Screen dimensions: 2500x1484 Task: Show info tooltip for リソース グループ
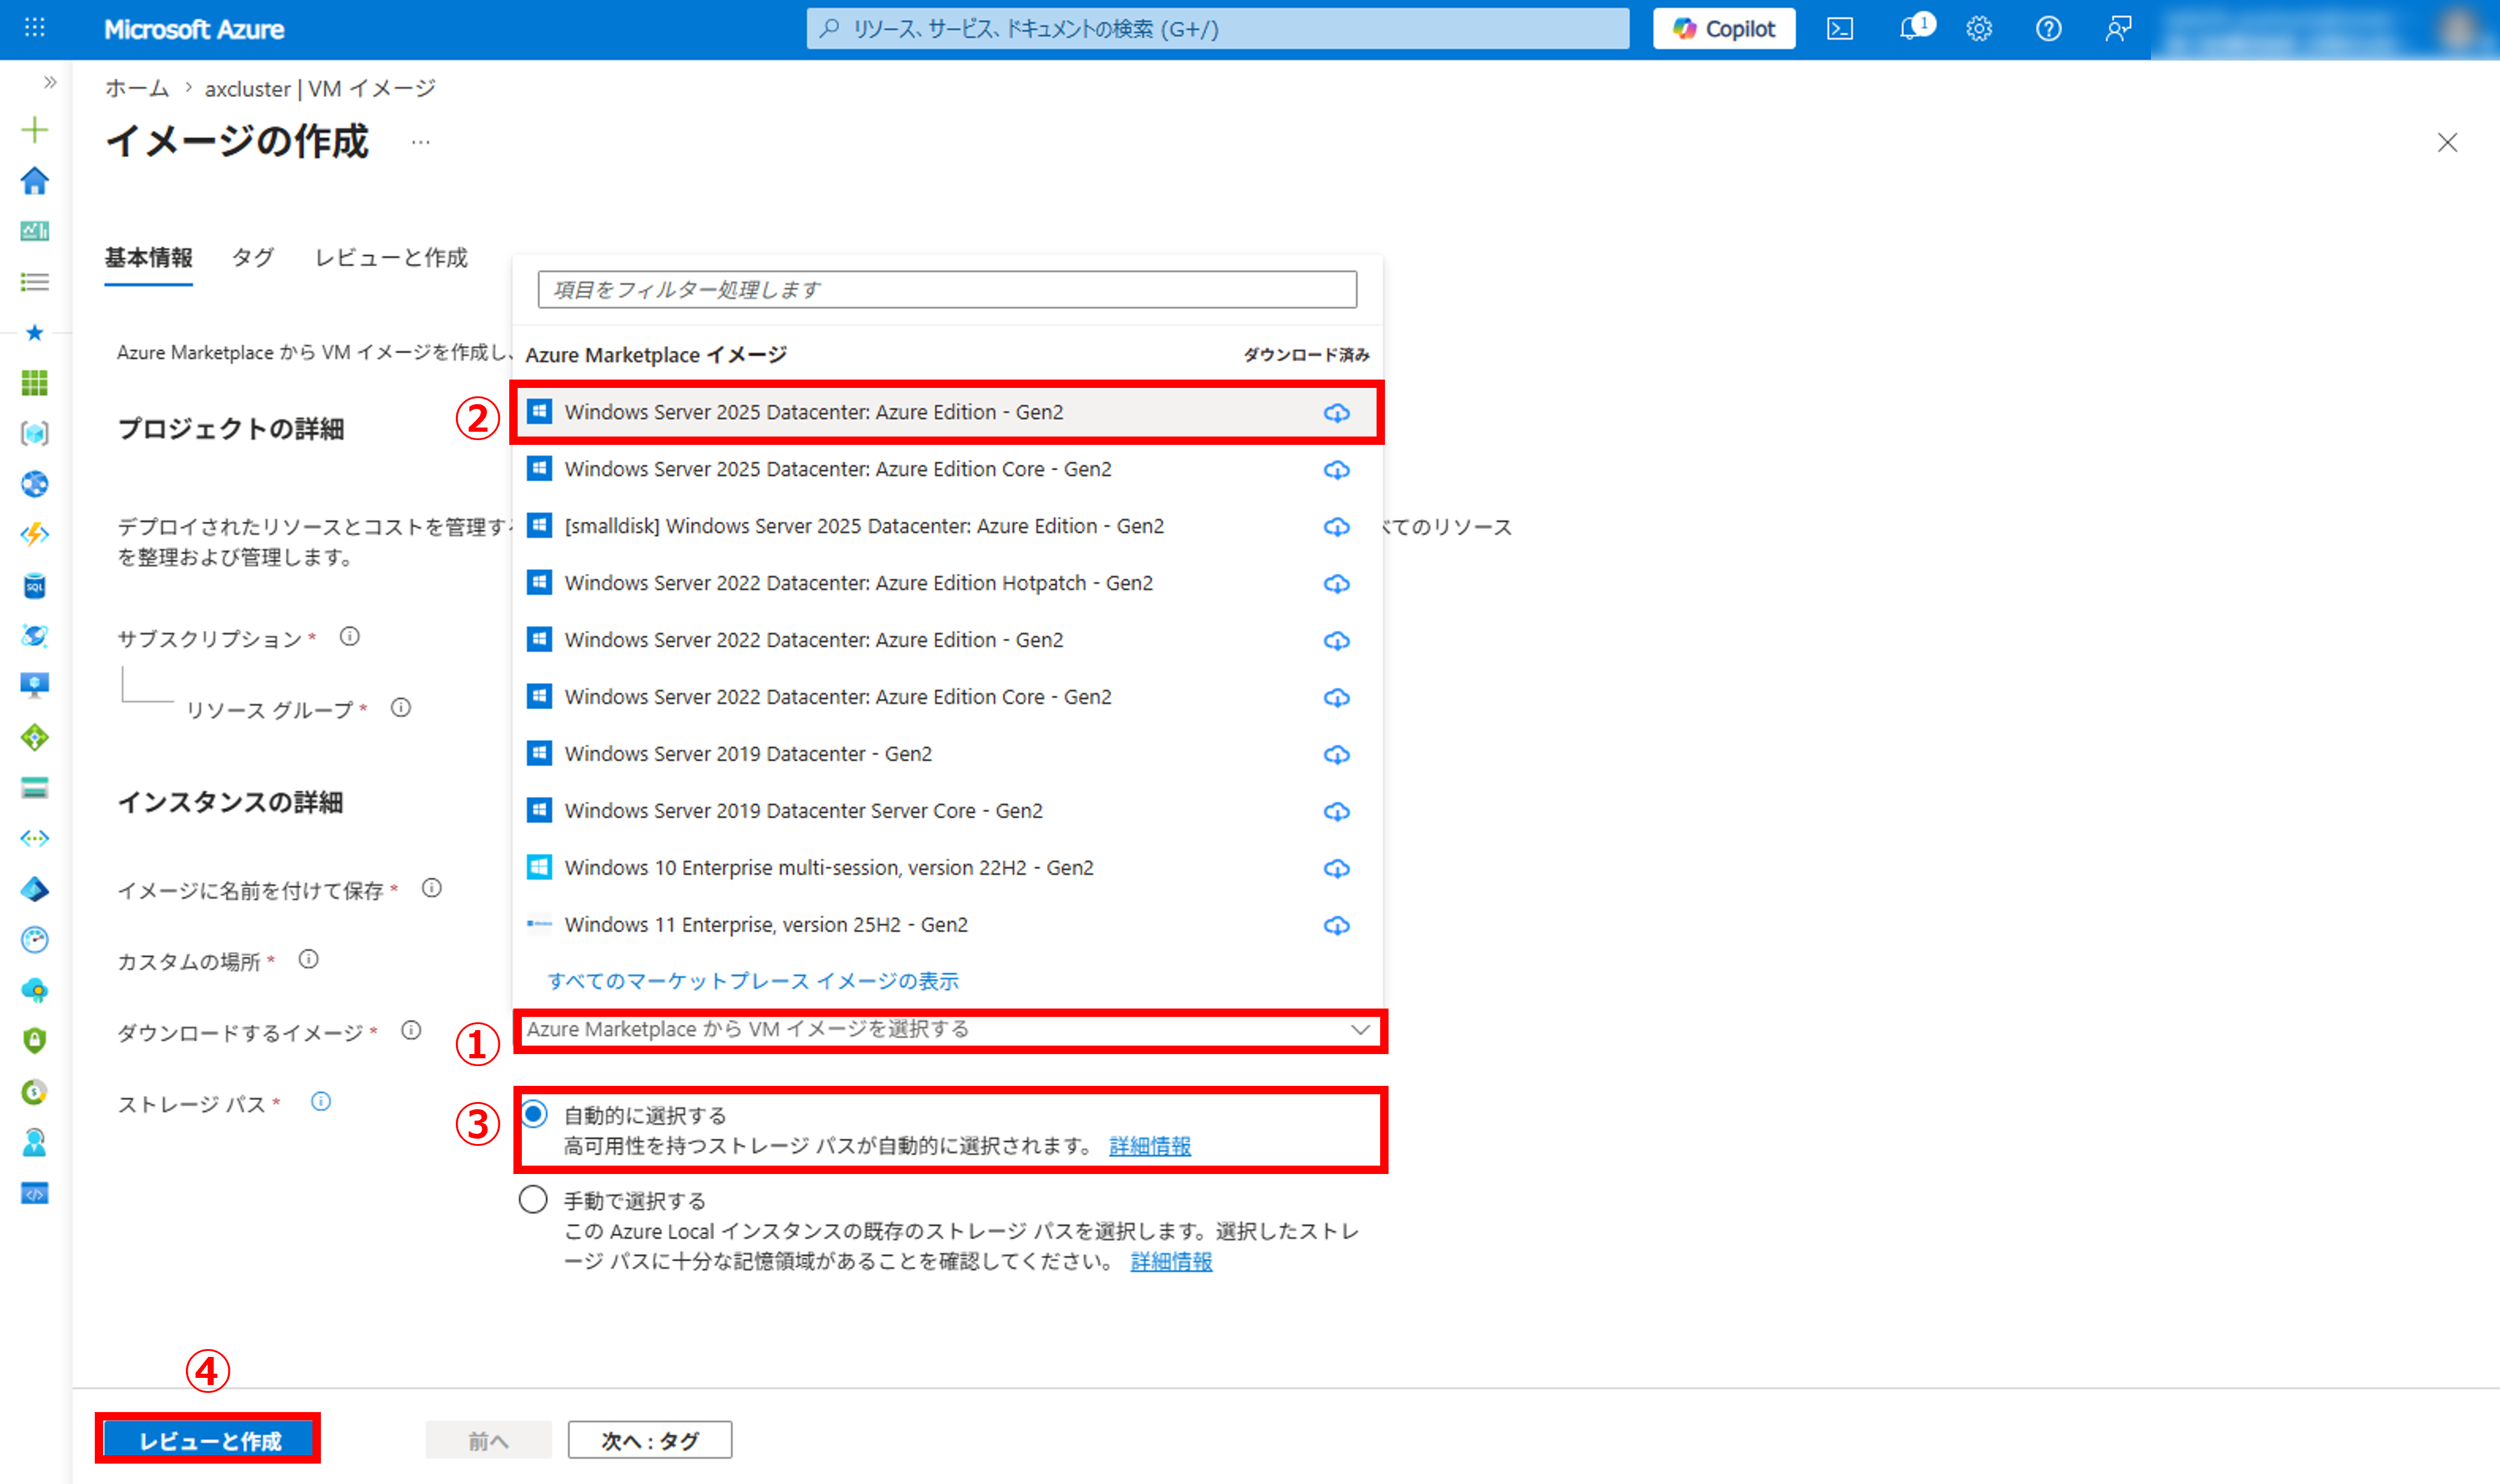[401, 708]
